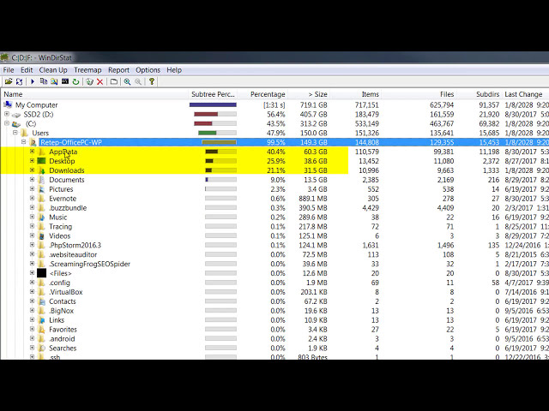Sort by the Name column header
Image resolution: width=549 pixels, height=411 pixels.
94,94
